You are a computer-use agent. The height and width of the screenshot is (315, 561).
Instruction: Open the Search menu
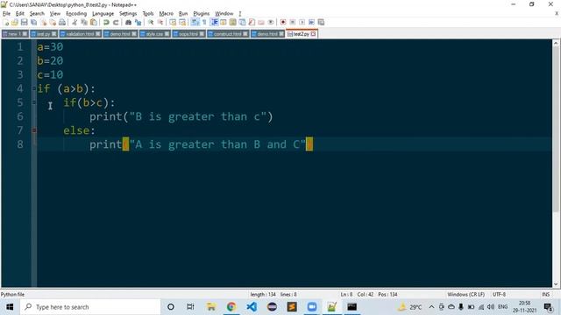click(37, 14)
